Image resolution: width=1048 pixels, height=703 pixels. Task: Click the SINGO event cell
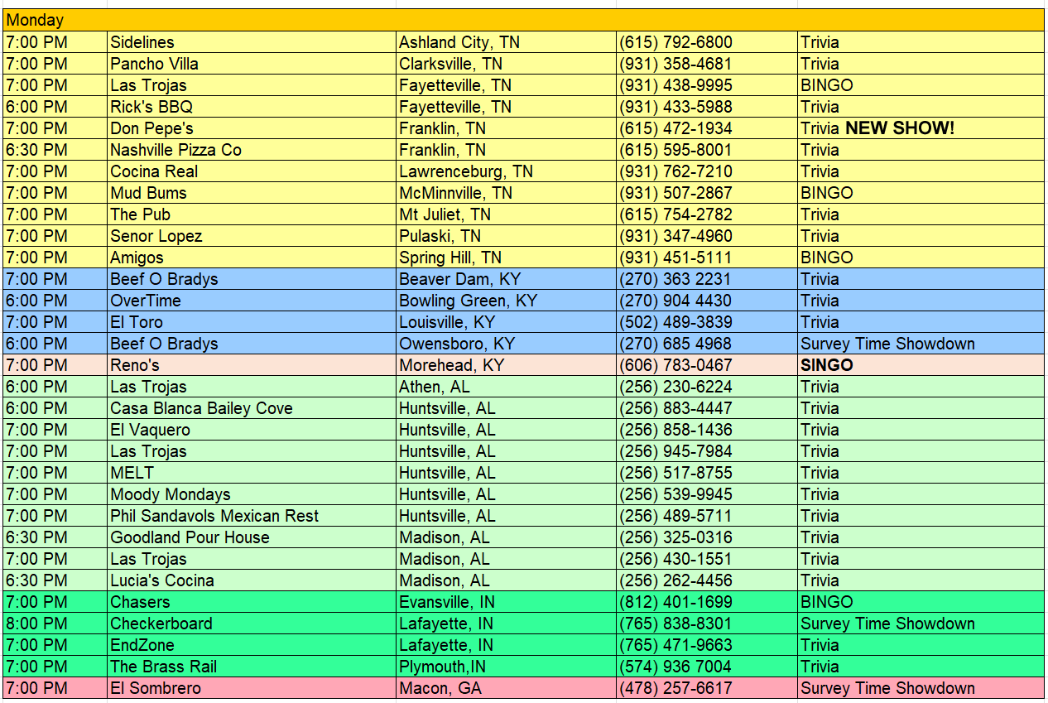[x=921, y=365]
